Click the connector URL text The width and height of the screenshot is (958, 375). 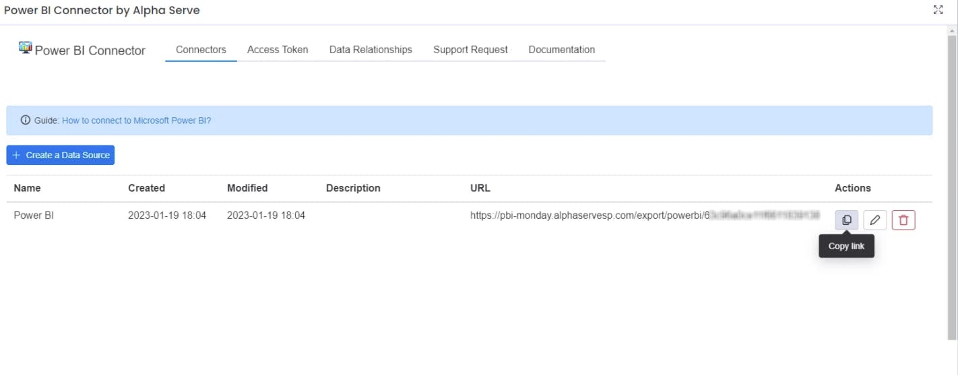click(x=586, y=215)
